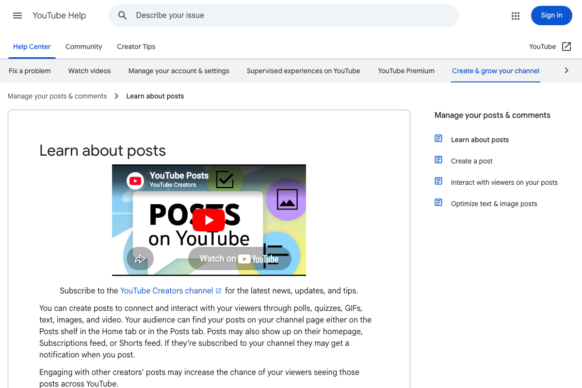Open the Google apps grid
The image size is (582, 388).
tap(516, 16)
